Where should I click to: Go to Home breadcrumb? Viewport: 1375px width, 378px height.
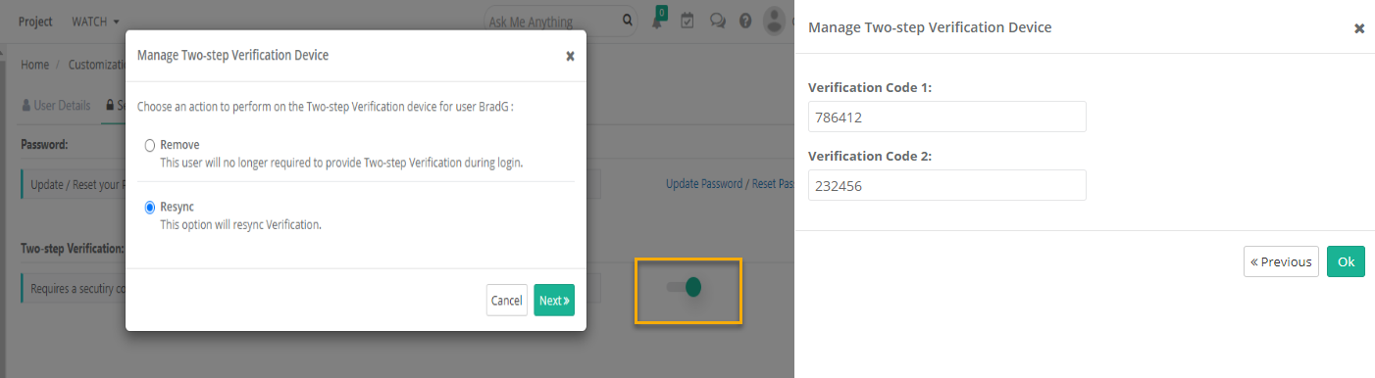point(34,64)
